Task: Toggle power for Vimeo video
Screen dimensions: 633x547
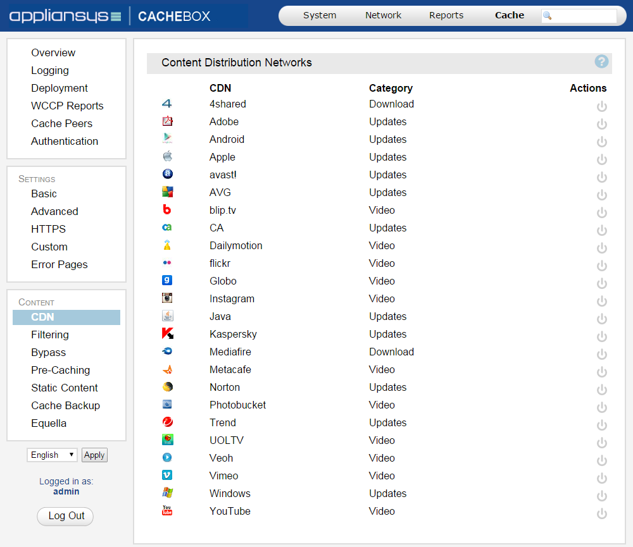Action: pyautogui.click(x=601, y=478)
